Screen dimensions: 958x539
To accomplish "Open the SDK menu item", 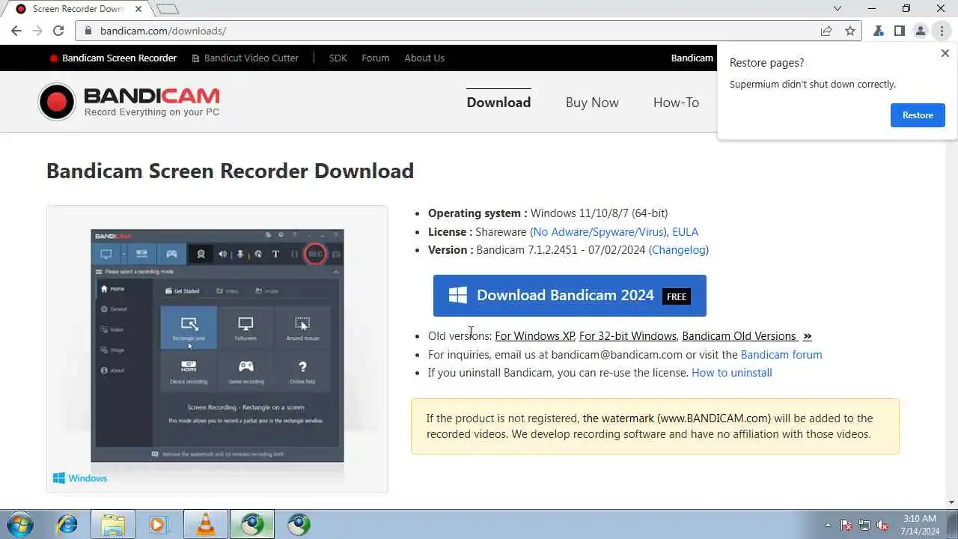I will [338, 58].
